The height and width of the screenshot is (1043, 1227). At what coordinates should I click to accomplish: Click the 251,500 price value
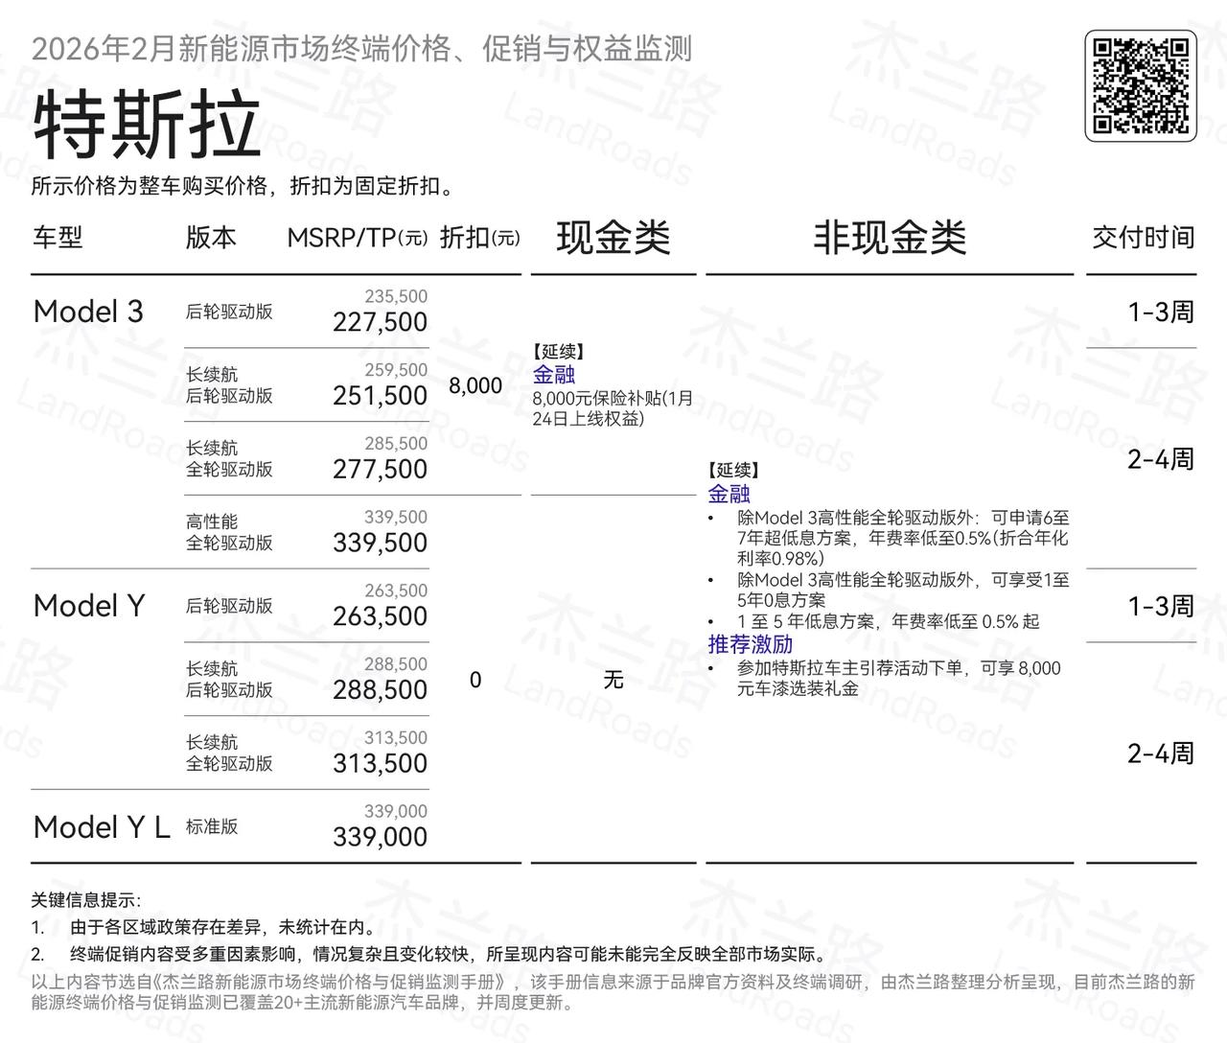(381, 394)
